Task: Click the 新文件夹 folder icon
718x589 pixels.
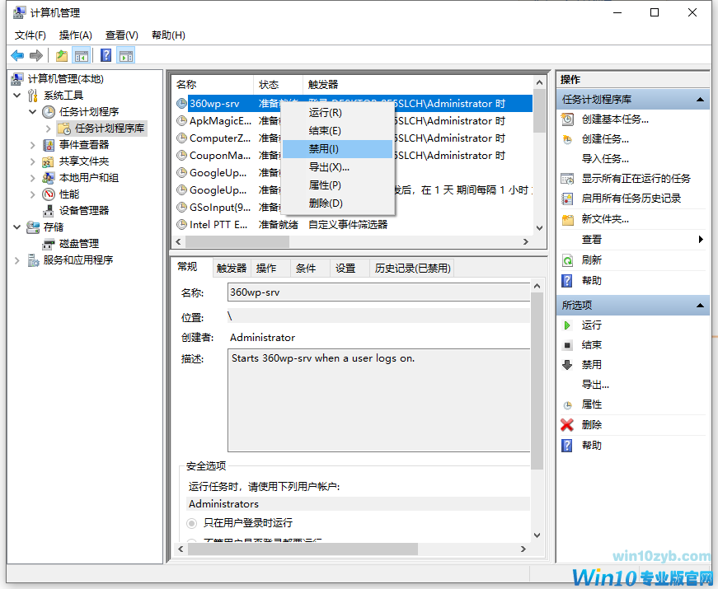Action: tap(567, 218)
